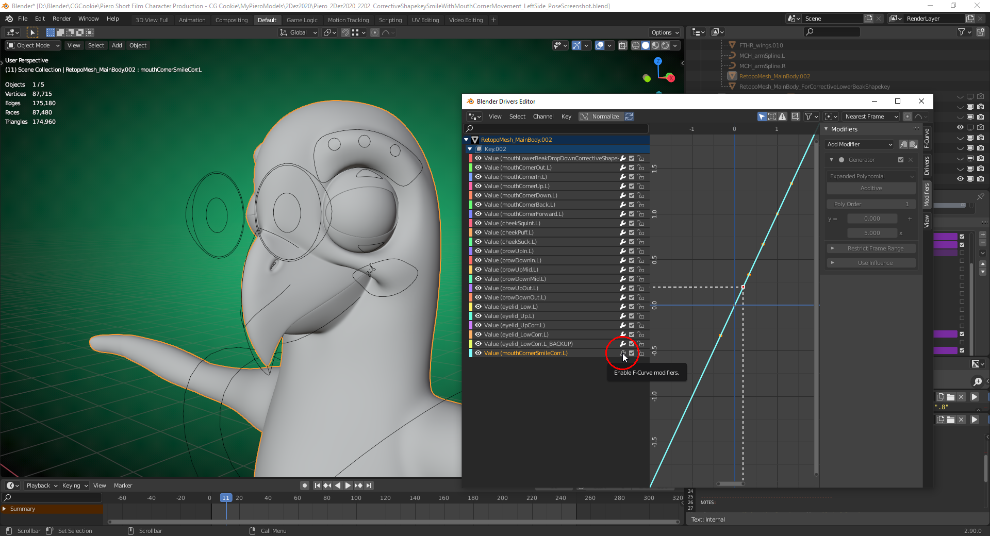Toggle viewport gizmos icon
This screenshot has height=536, width=990.
[x=576, y=45]
